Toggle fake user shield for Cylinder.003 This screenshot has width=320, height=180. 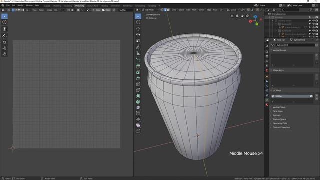[x=317, y=45]
